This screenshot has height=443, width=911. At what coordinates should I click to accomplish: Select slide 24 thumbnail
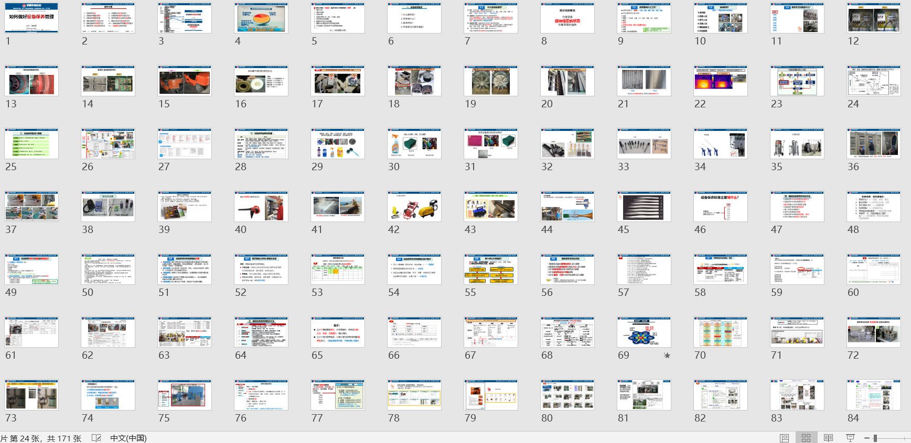click(874, 81)
